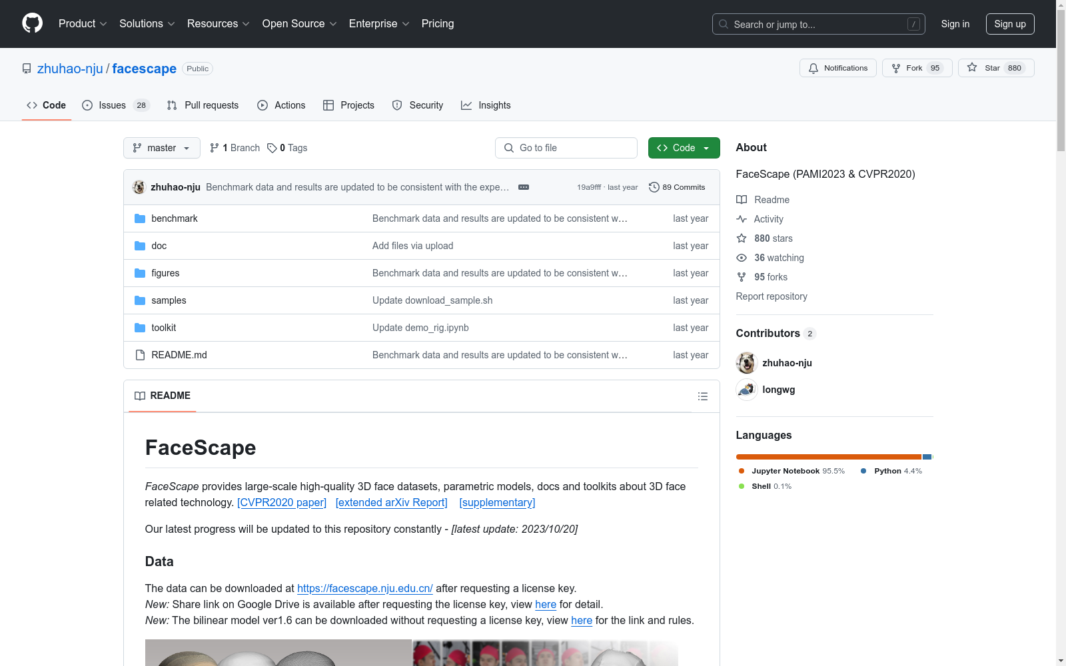This screenshot has height=666, width=1066.
Task: Expand the Resources menu
Action: pyautogui.click(x=219, y=23)
